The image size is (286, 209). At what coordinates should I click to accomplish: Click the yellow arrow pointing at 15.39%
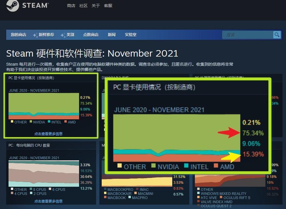tap(231, 157)
